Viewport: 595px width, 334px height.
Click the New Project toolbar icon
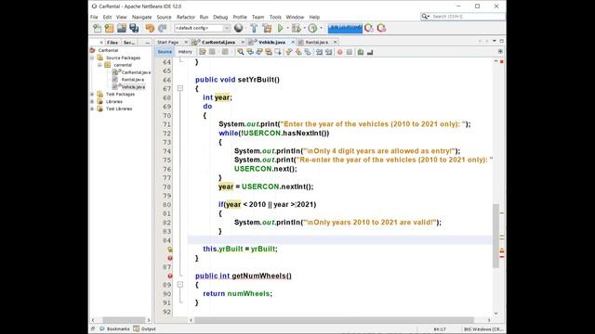(110, 28)
